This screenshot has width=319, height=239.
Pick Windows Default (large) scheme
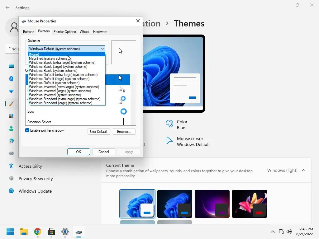[x=67, y=79]
